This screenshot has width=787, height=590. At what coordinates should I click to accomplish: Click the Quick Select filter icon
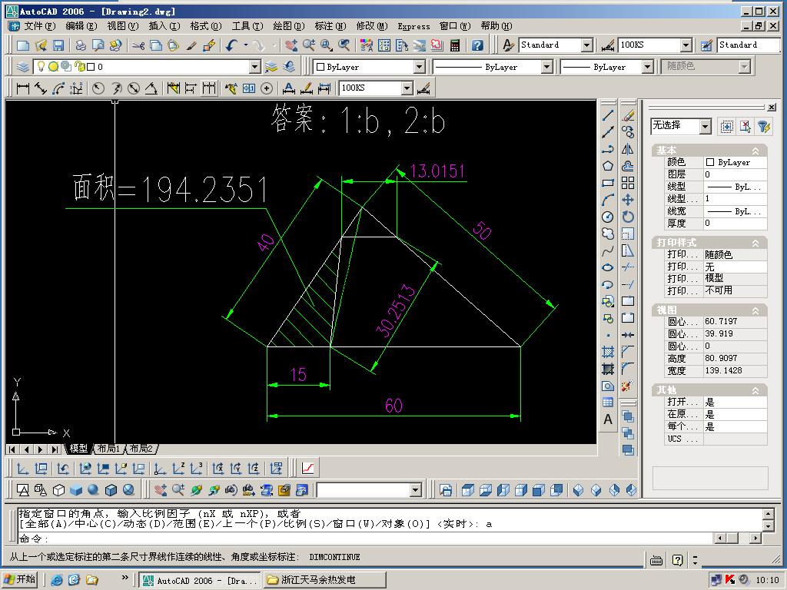tap(764, 127)
